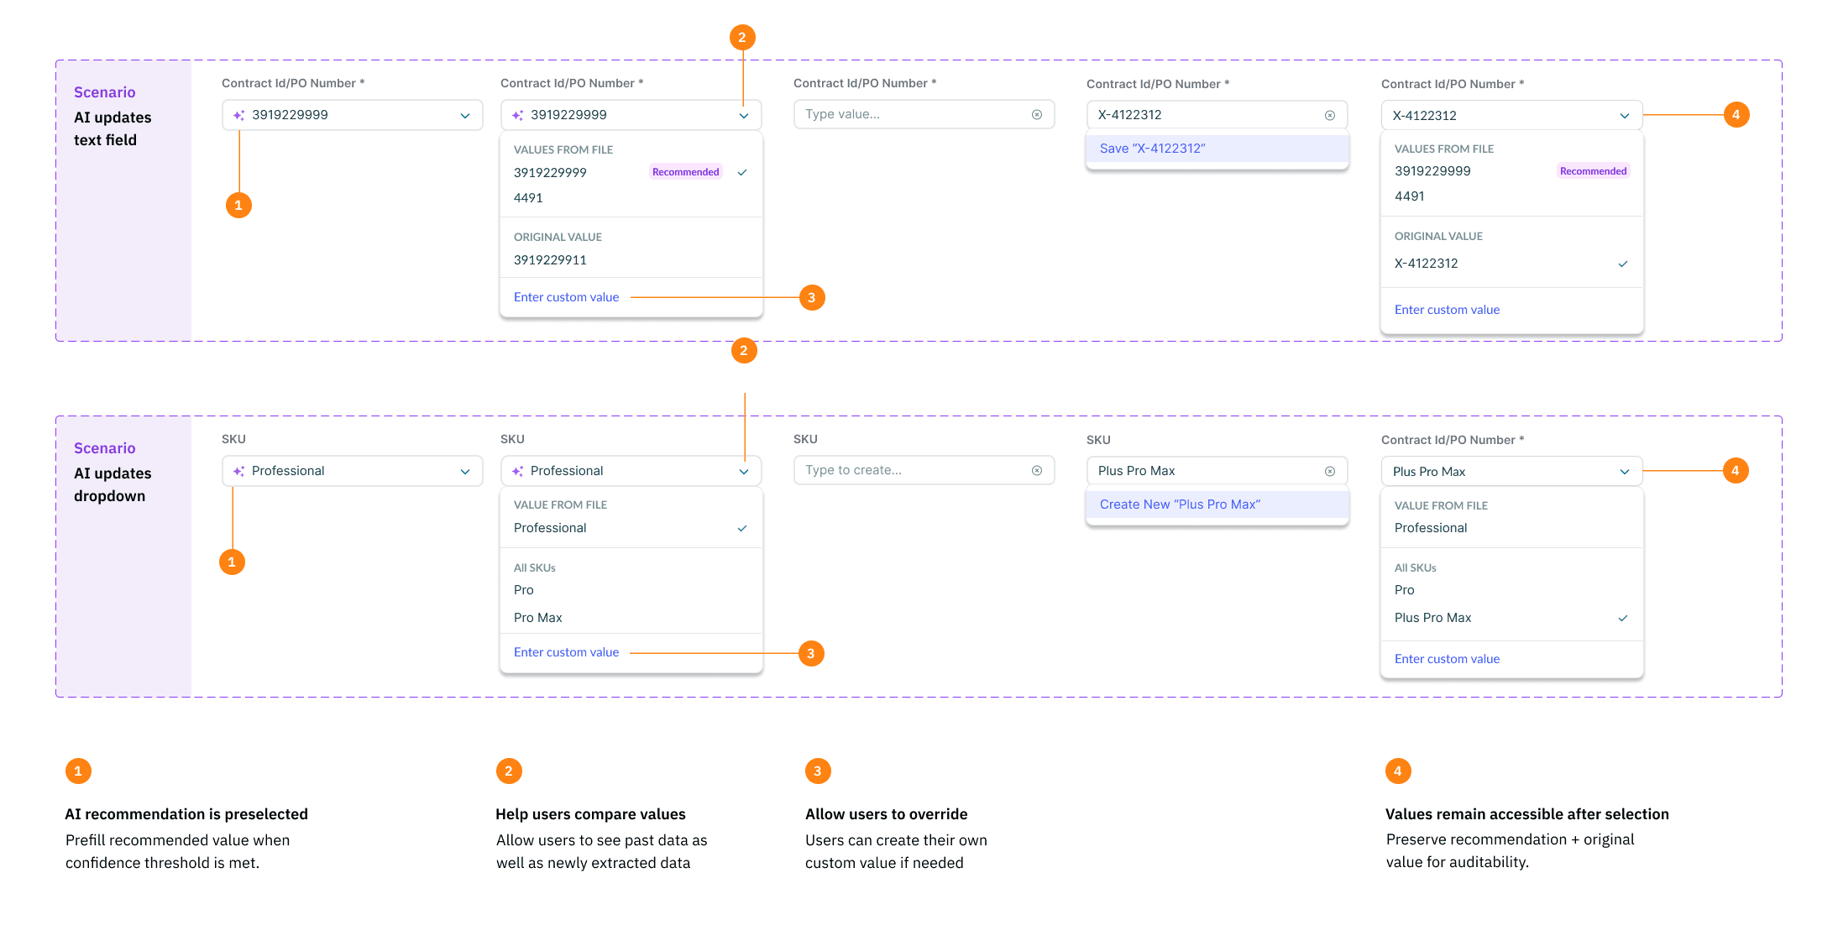
Task: Open the first Professional SKU dropdown chevron
Action: tap(465, 471)
